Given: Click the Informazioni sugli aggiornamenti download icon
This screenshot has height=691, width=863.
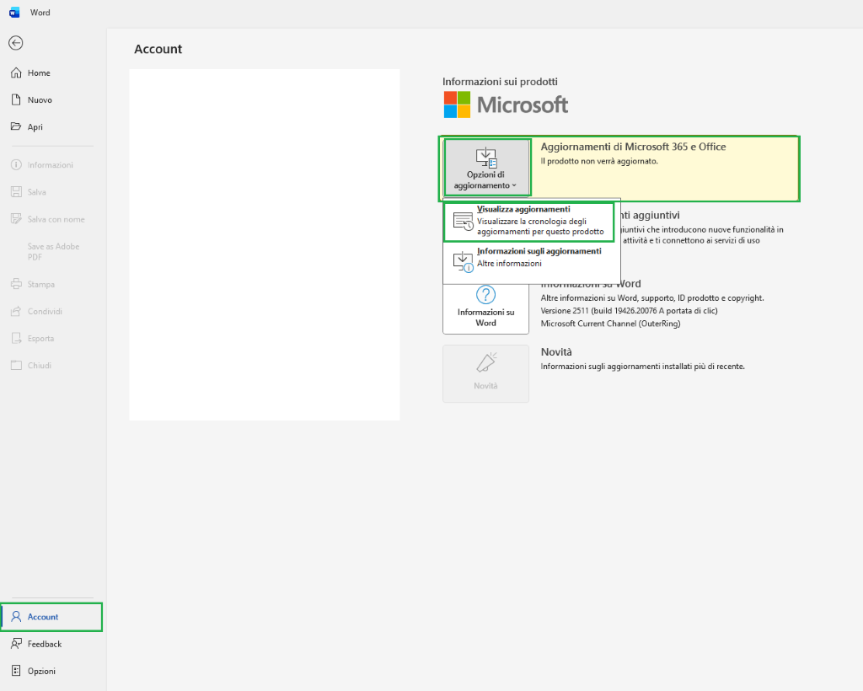Looking at the screenshot, I should click(463, 261).
